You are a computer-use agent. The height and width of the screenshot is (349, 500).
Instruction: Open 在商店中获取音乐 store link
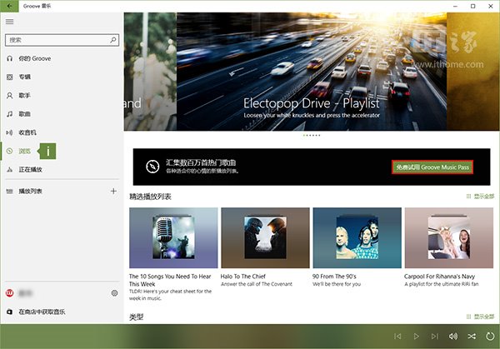coord(42,312)
